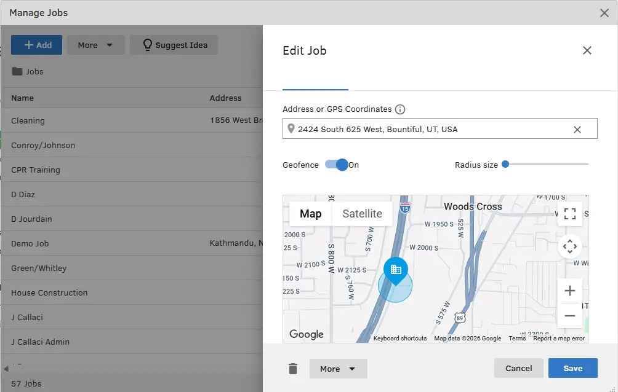The image size is (618, 392).
Task: Zoom in on the map
Action: 570,291
